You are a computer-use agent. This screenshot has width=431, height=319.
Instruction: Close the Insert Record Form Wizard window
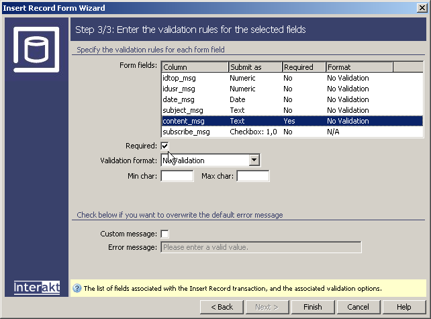pos(421,7)
